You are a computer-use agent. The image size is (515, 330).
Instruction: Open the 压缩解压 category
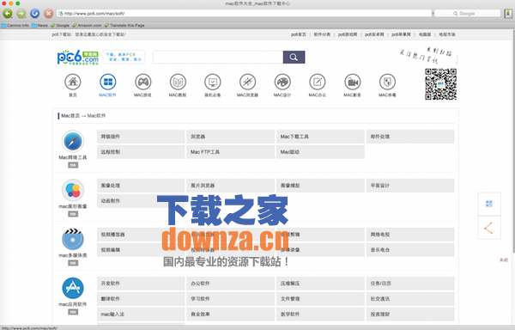click(x=320, y=284)
